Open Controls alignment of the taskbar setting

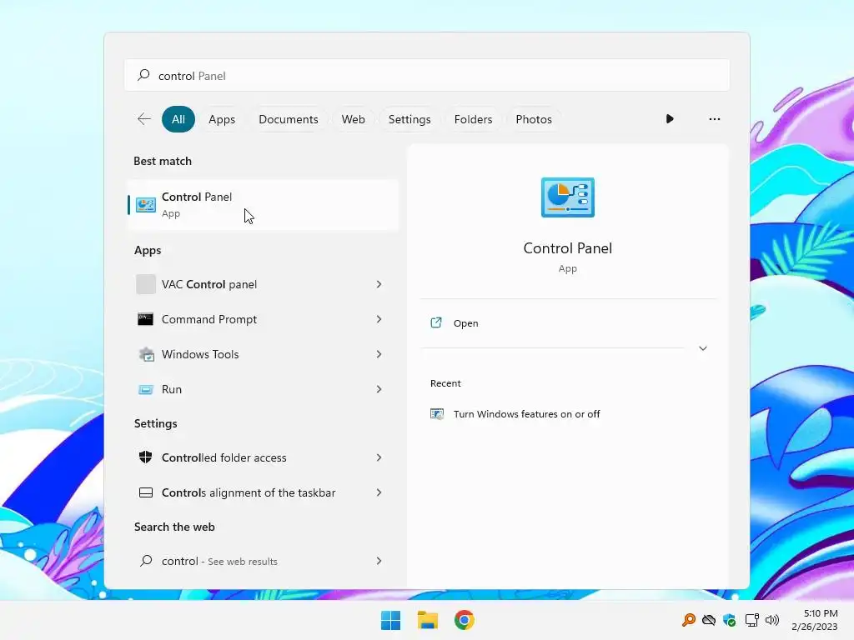pos(263,492)
